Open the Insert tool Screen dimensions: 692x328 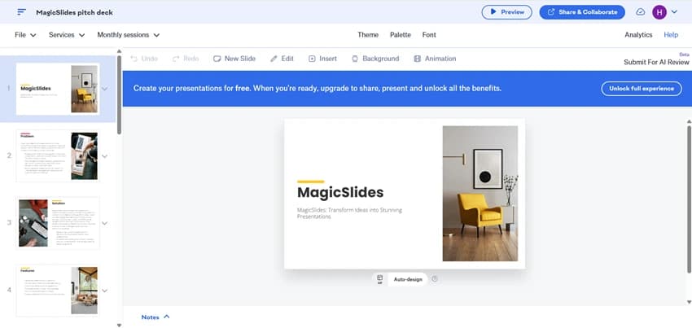322,59
